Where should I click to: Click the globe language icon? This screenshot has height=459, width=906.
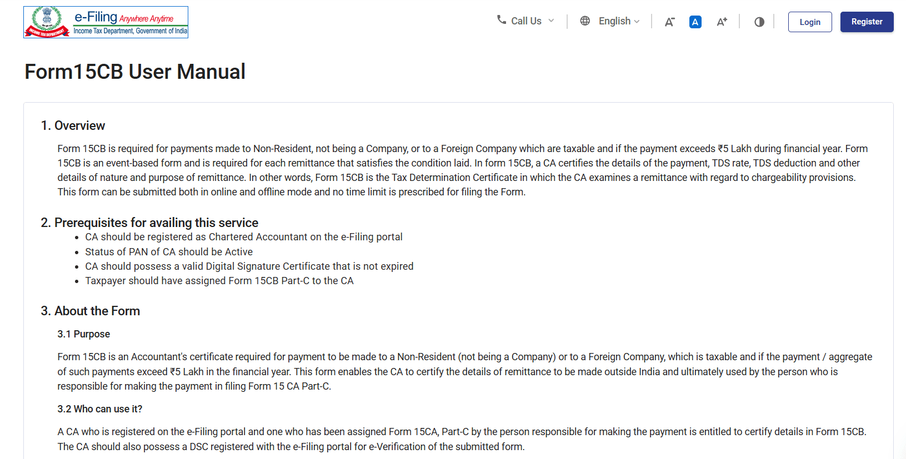coord(585,21)
